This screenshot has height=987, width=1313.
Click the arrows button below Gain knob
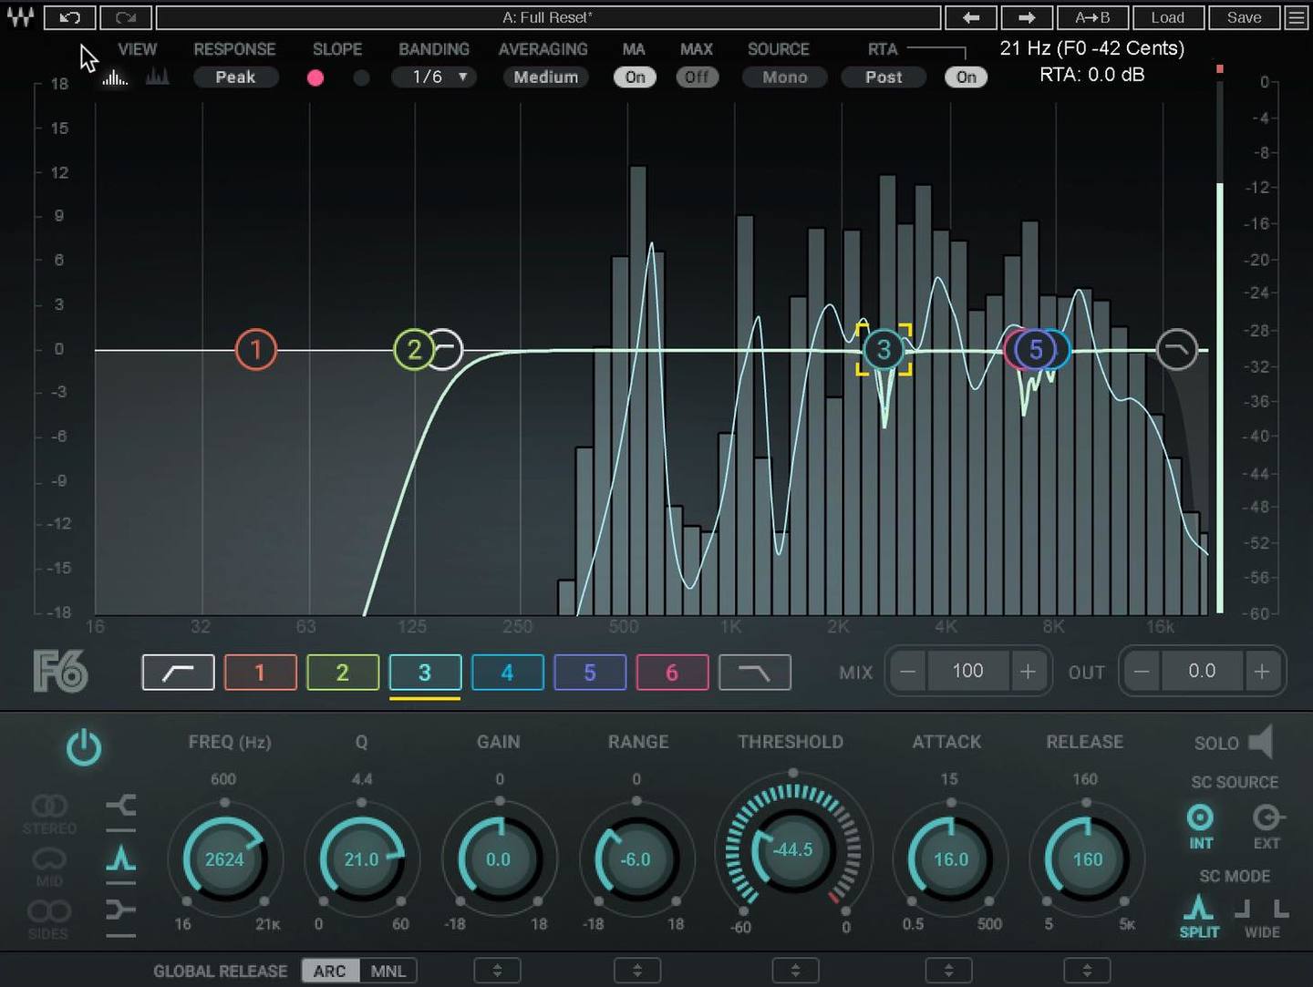[498, 971]
